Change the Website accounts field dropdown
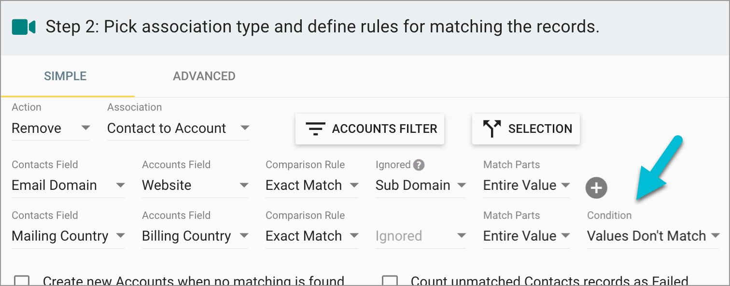This screenshot has width=730, height=286. tap(195, 186)
